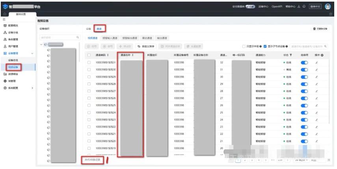This screenshot has height=169, width=337.
Task: Check the 只显示本级 checkbox
Action: point(244,46)
